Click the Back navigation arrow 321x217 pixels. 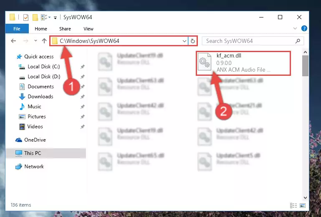13,41
